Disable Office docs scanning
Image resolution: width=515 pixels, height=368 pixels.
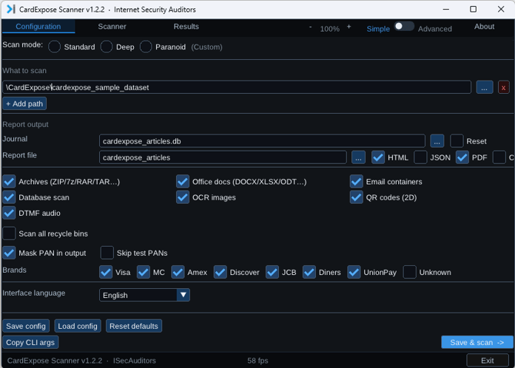[183, 181]
